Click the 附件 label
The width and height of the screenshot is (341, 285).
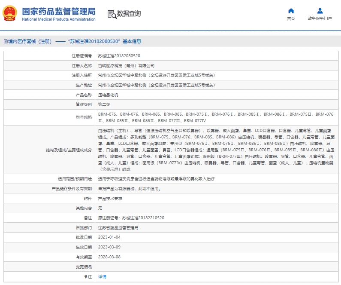pos(88,199)
